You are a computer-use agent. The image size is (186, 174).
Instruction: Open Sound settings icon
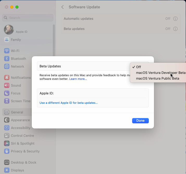(x=7, y=85)
